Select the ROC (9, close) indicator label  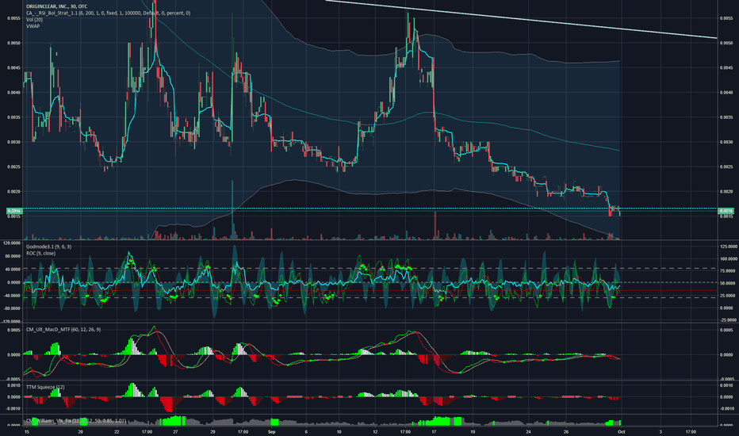(40, 253)
